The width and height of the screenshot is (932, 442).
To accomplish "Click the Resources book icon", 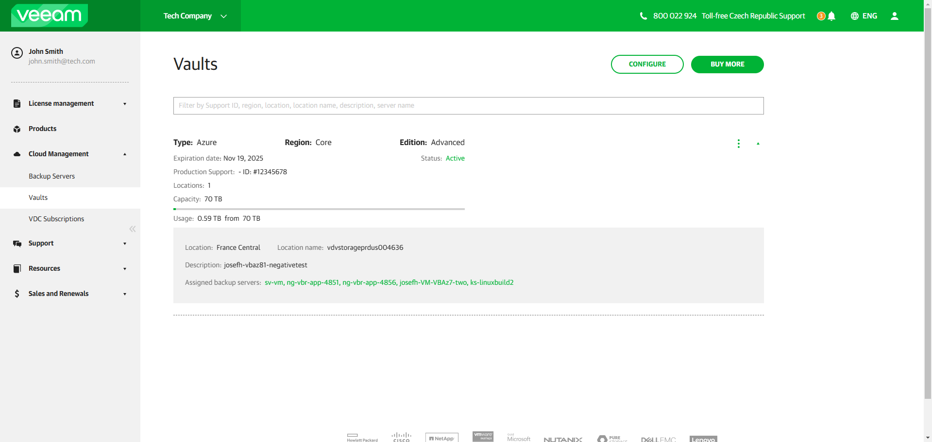I will click(17, 268).
